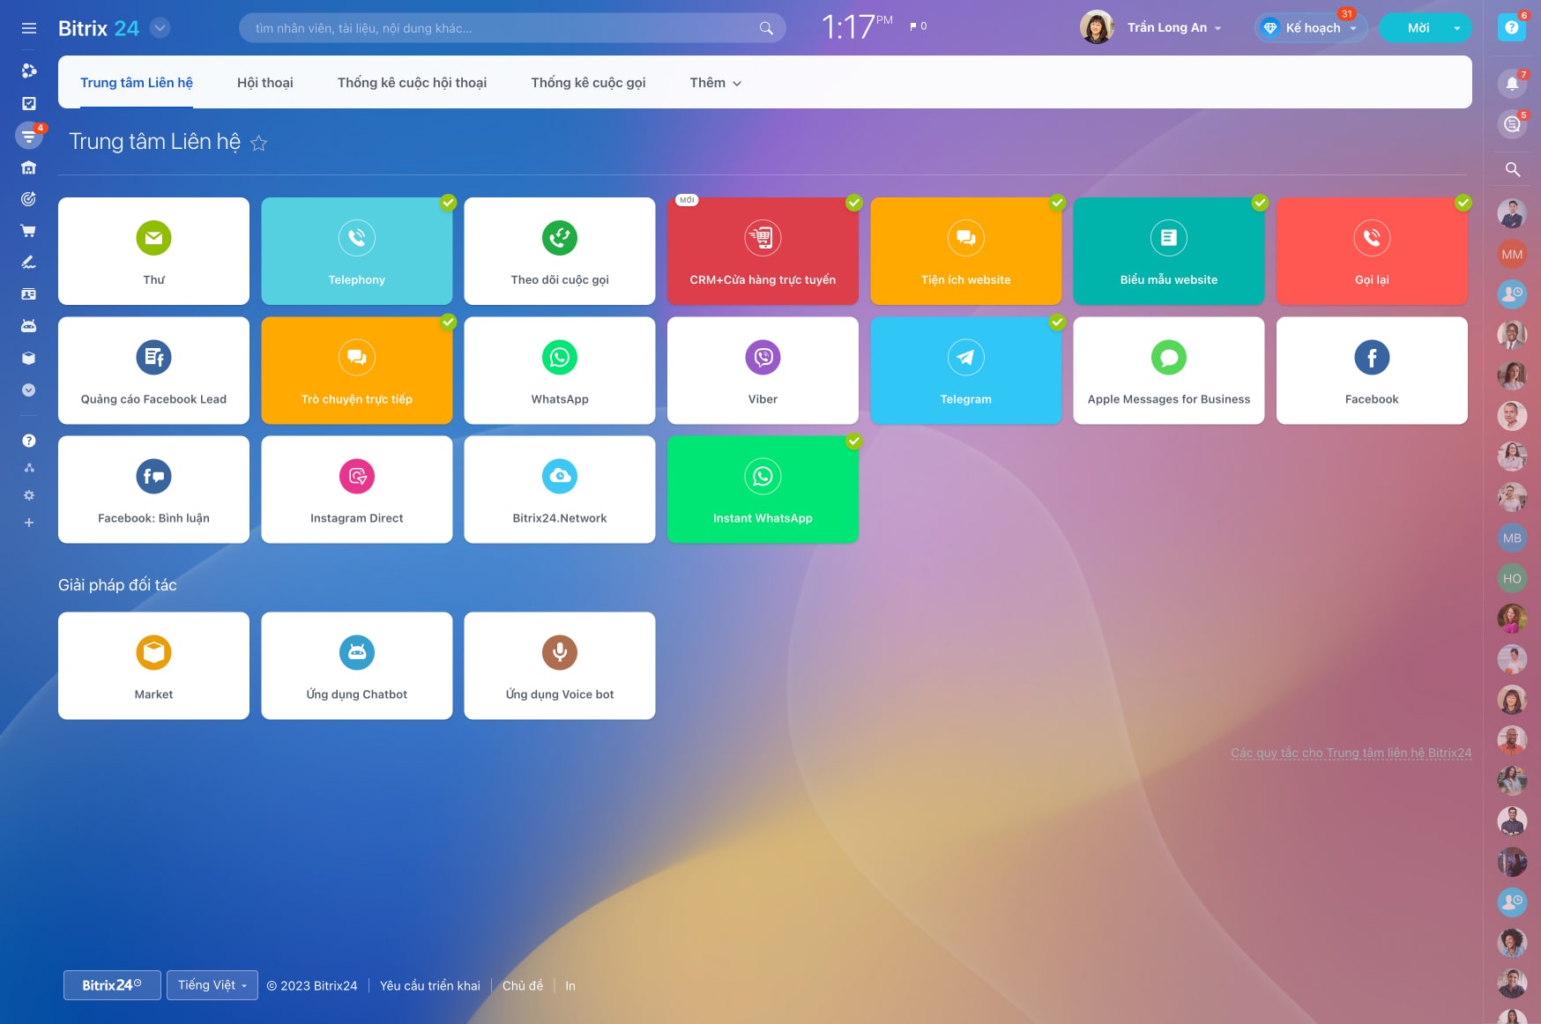Viewport: 1541px width, 1024px height.
Task: Connect the WhatsApp channel tile
Action: (x=560, y=370)
